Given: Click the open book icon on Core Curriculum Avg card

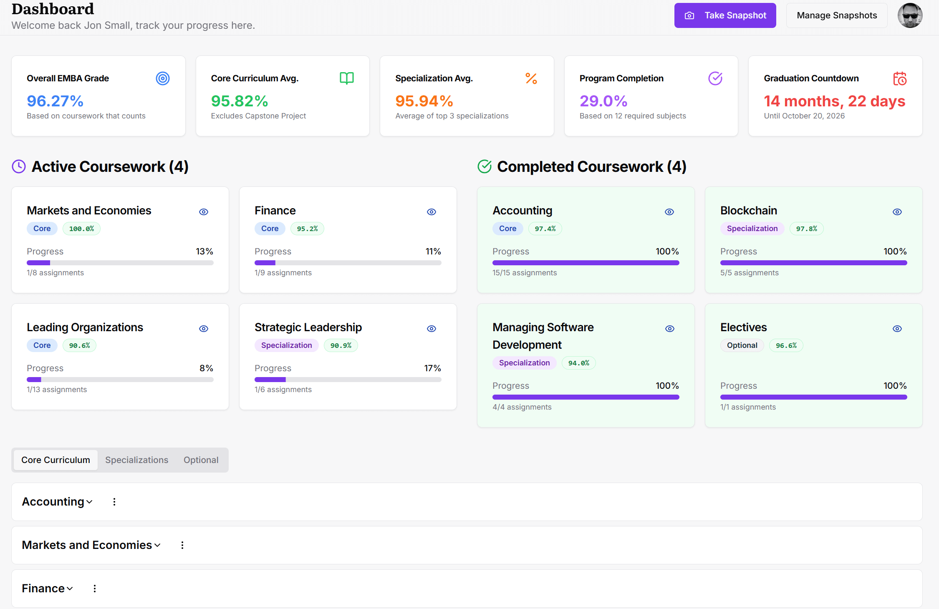Looking at the screenshot, I should 346,78.
